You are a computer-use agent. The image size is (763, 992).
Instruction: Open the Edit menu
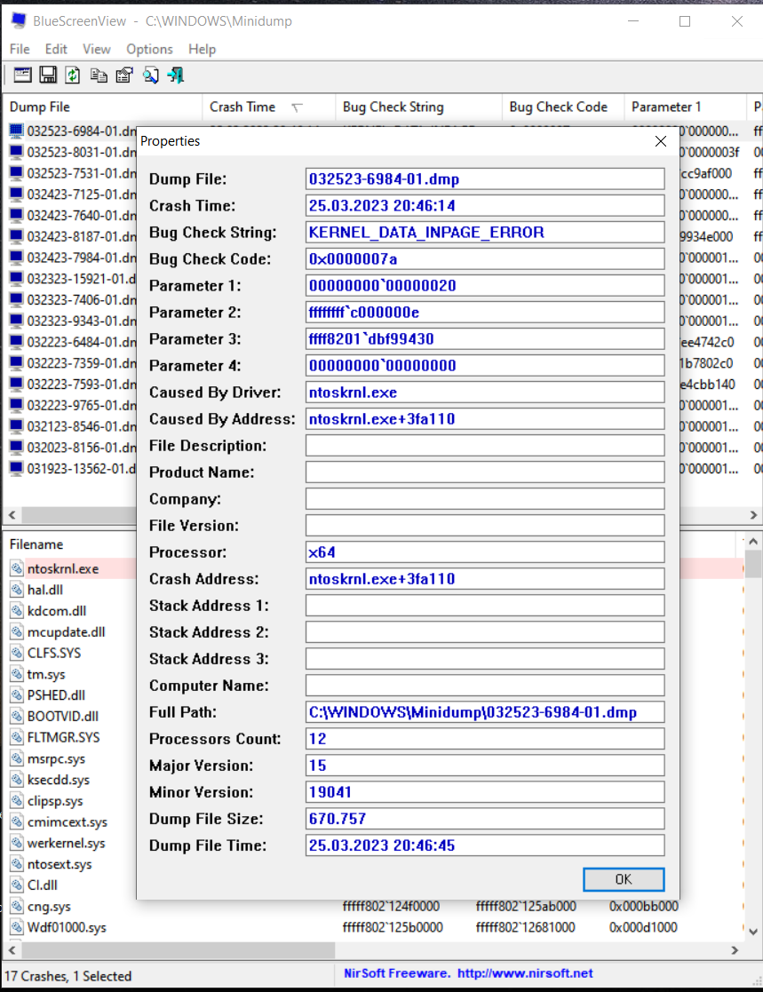(x=56, y=49)
